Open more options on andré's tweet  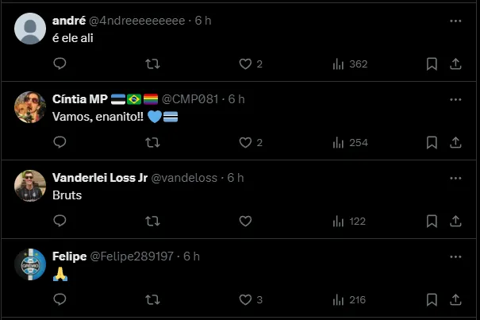pyautogui.click(x=455, y=21)
